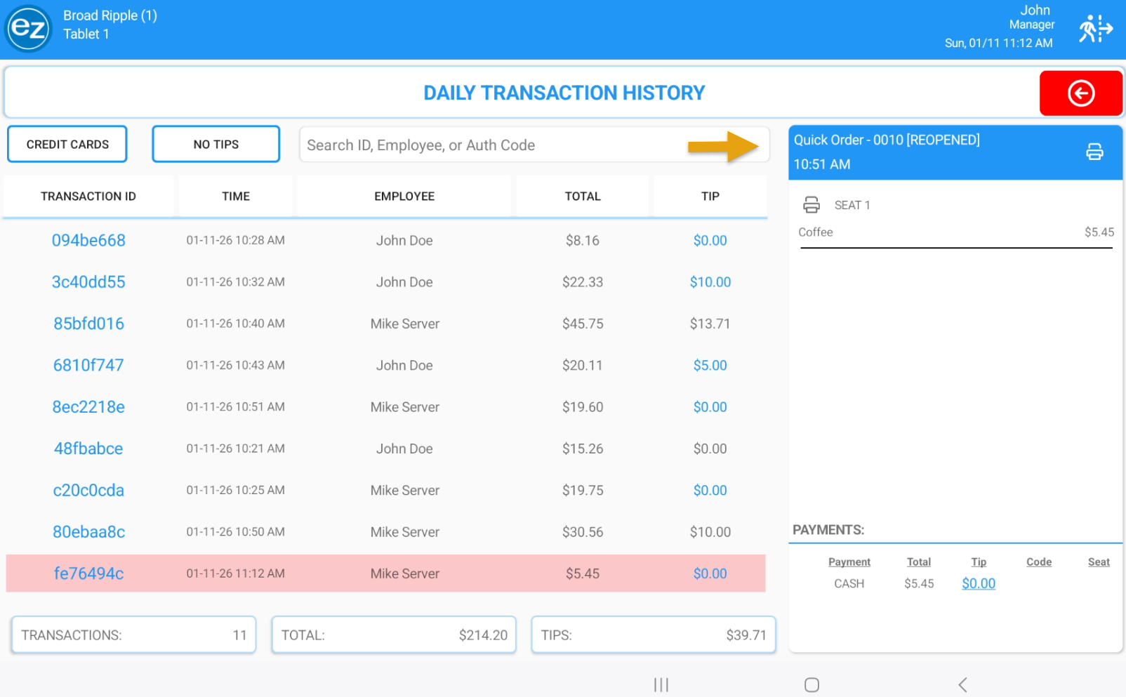Click the Payment column header in Payments
Viewport: 1126px width, 697px height.
[x=849, y=562]
